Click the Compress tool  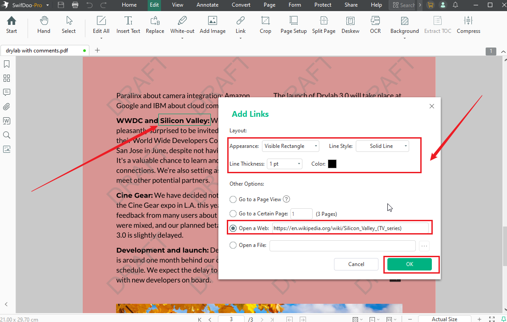[x=468, y=25]
